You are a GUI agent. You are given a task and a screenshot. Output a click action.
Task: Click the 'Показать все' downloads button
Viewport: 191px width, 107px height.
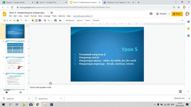(179, 98)
